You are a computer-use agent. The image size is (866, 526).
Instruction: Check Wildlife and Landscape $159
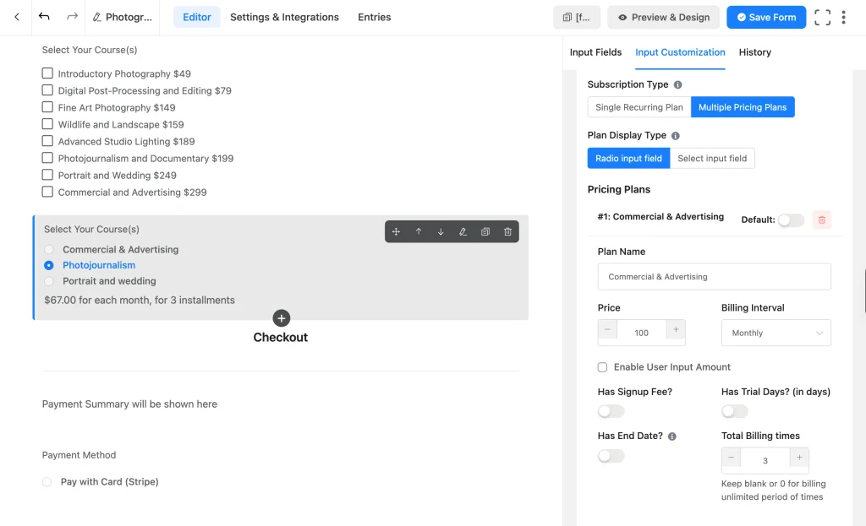[47, 124]
